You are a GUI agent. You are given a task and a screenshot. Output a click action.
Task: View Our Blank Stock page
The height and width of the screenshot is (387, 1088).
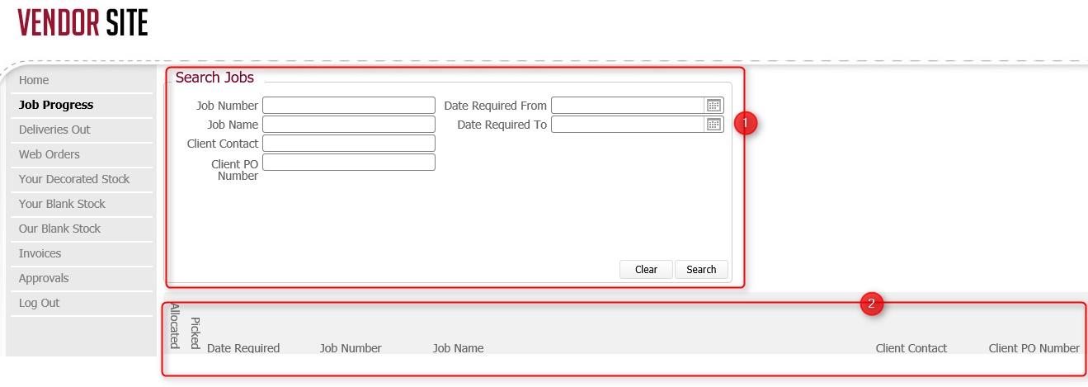(59, 229)
